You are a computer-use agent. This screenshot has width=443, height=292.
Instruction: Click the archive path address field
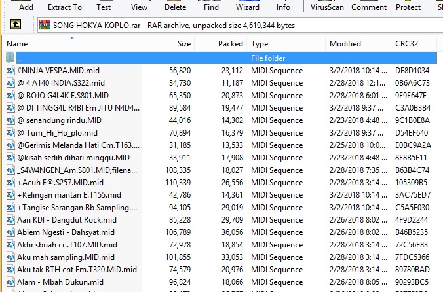coord(240,25)
